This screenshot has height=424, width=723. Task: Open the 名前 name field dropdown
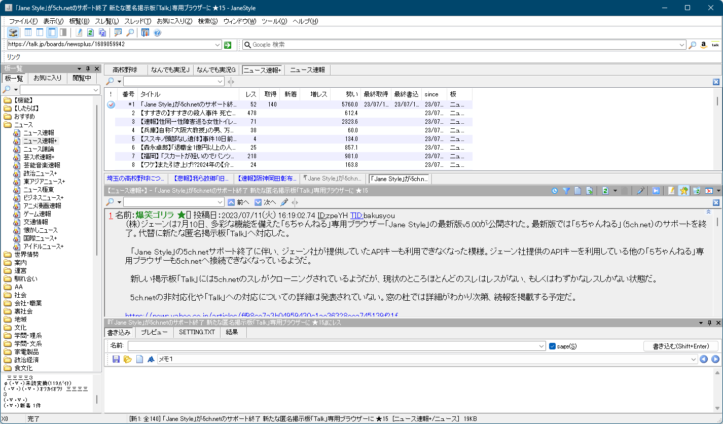[541, 346]
